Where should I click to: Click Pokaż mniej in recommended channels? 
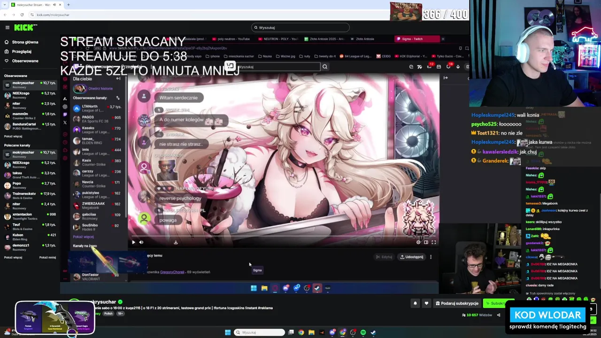(47, 258)
